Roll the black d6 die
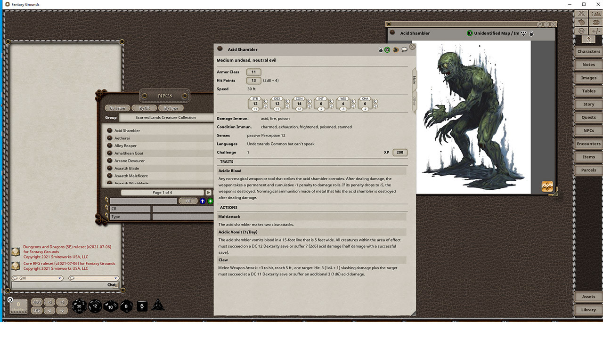Image resolution: width=603 pixels, height=339 pixels. (142, 306)
